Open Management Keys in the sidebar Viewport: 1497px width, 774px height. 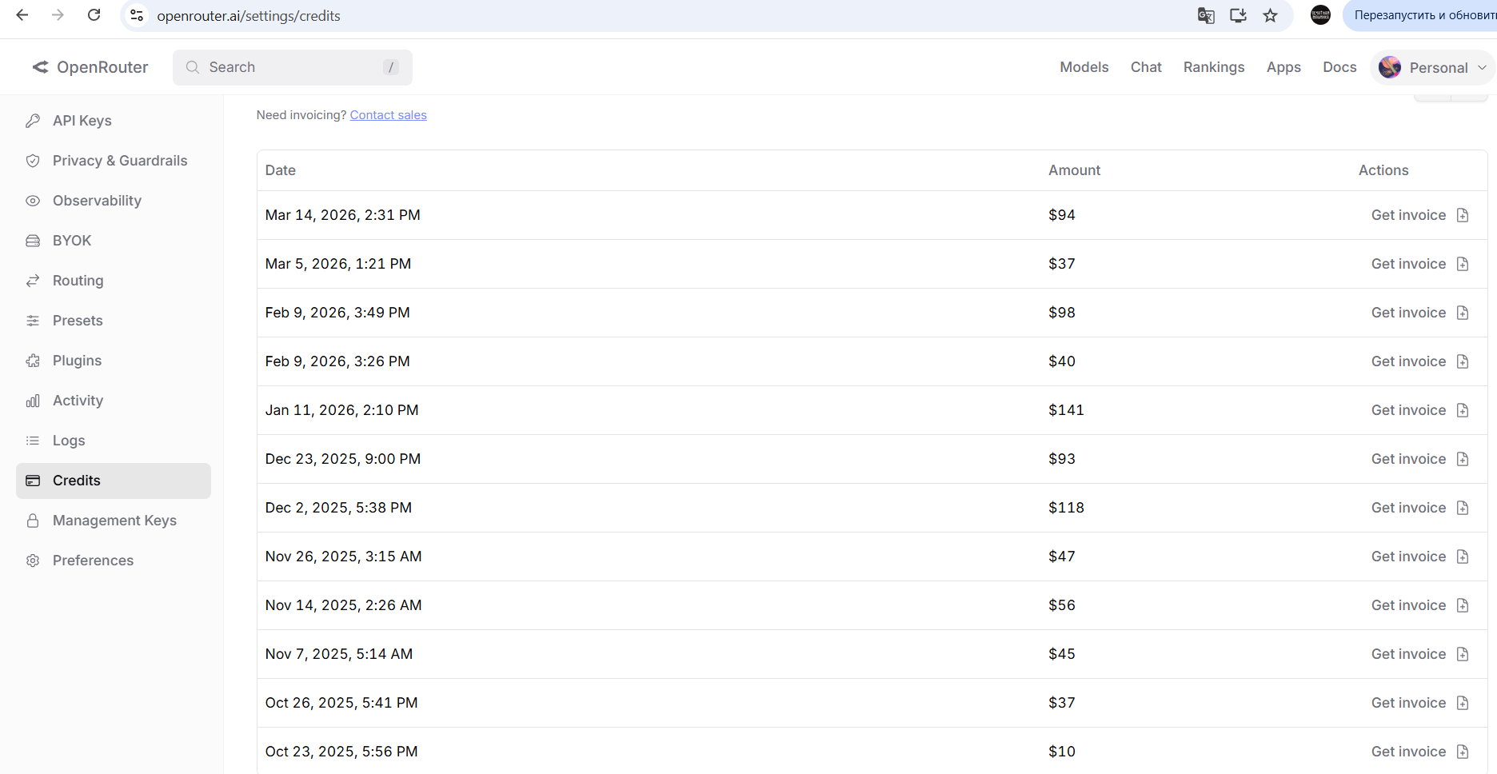114,521
